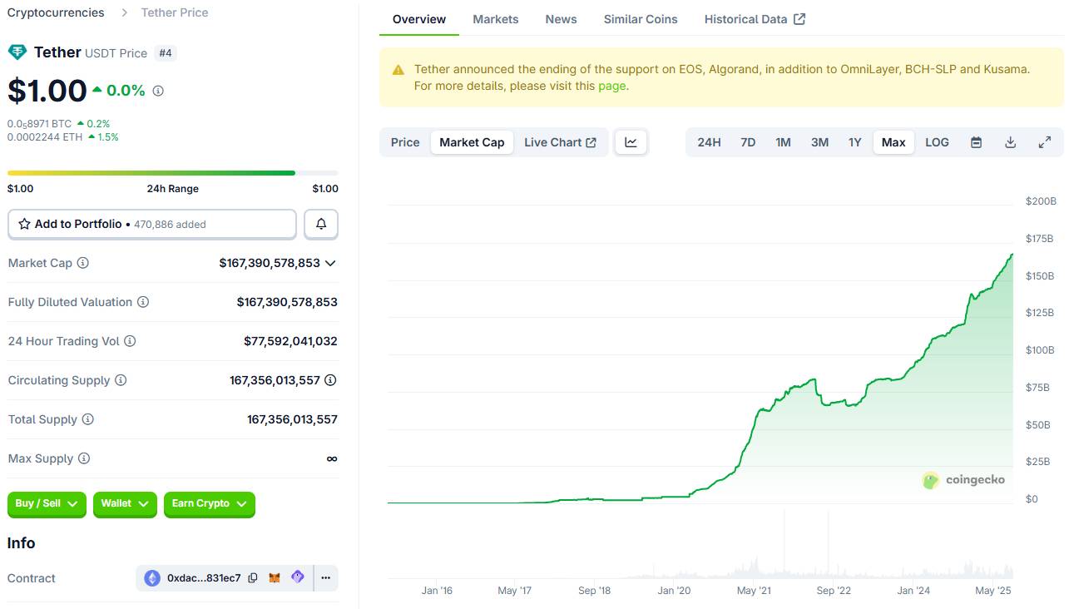Viewport: 1069px width, 609px height.
Task: Open Fully Diluted Valuation info icon
Action: pyautogui.click(x=143, y=302)
